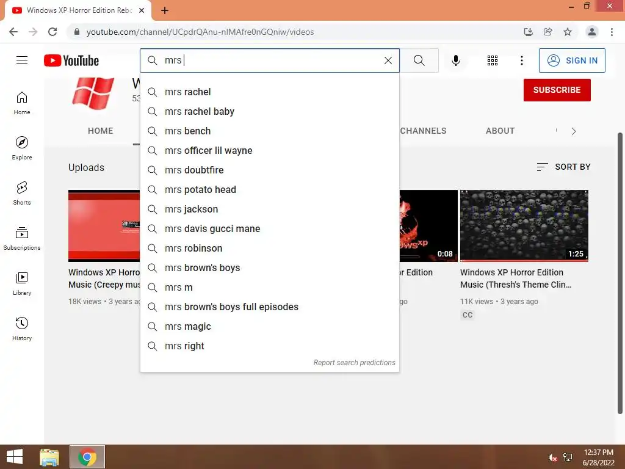This screenshot has height=469, width=625.
Task: Select suggestion 'mrs potato head'
Action: pos(269,189)
